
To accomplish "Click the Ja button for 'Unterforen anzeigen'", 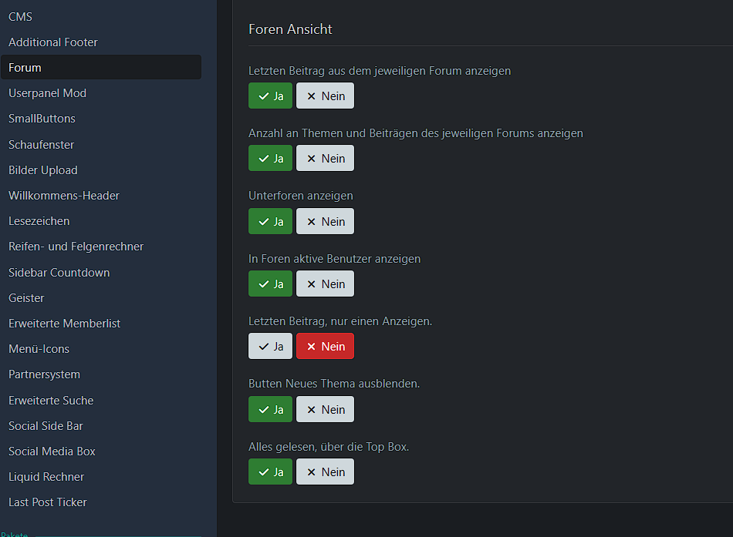I will 270,222.
